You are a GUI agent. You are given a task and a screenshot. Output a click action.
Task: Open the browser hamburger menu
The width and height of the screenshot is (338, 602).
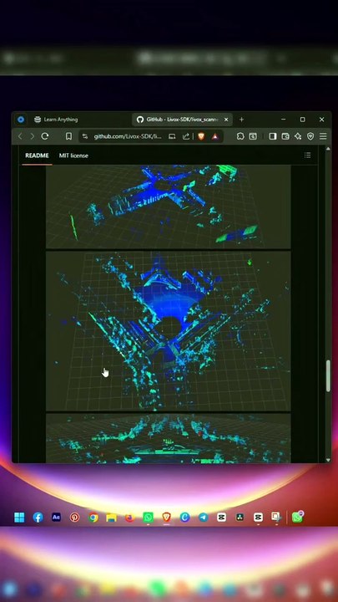click(x=323, y=136)
